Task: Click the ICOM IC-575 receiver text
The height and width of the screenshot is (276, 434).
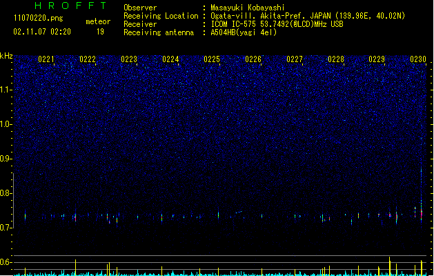Action: tap(277, 24)
